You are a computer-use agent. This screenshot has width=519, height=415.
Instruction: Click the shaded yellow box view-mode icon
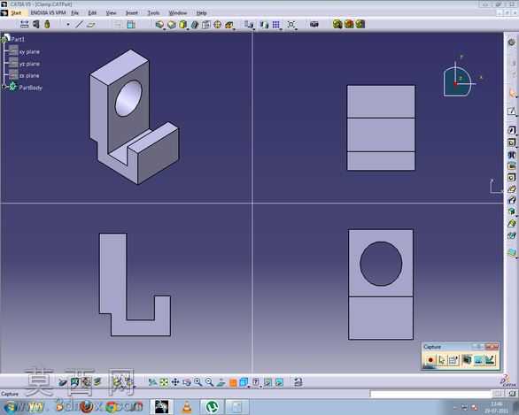[183, 25]
